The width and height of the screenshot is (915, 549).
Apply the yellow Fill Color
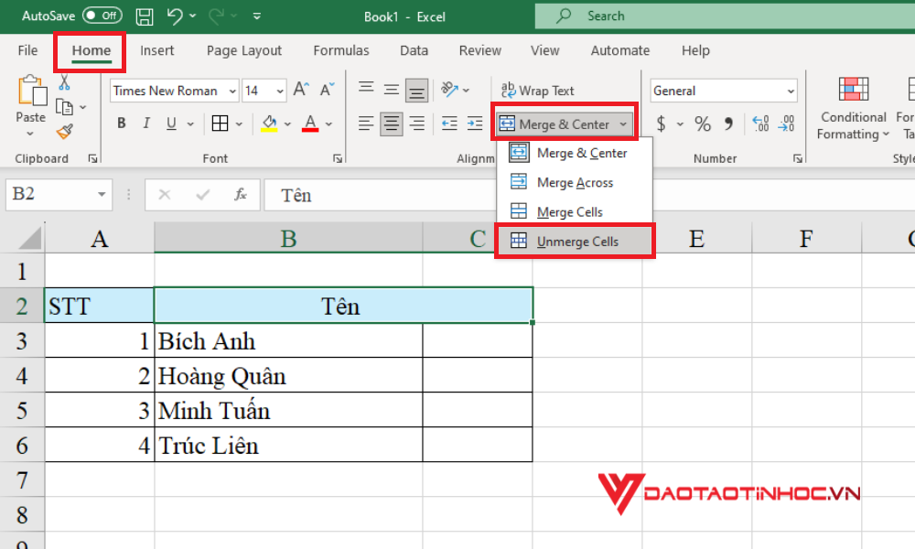tap(269, 124)
